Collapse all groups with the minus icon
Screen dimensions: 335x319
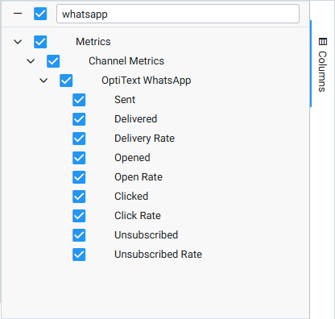click(x=18, y=14)
